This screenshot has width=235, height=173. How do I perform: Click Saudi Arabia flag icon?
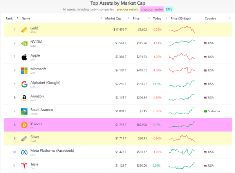[205, 111]
